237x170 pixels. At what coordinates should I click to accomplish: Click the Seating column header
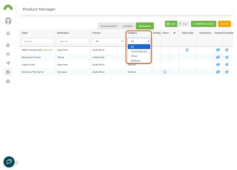pos(157,33)
